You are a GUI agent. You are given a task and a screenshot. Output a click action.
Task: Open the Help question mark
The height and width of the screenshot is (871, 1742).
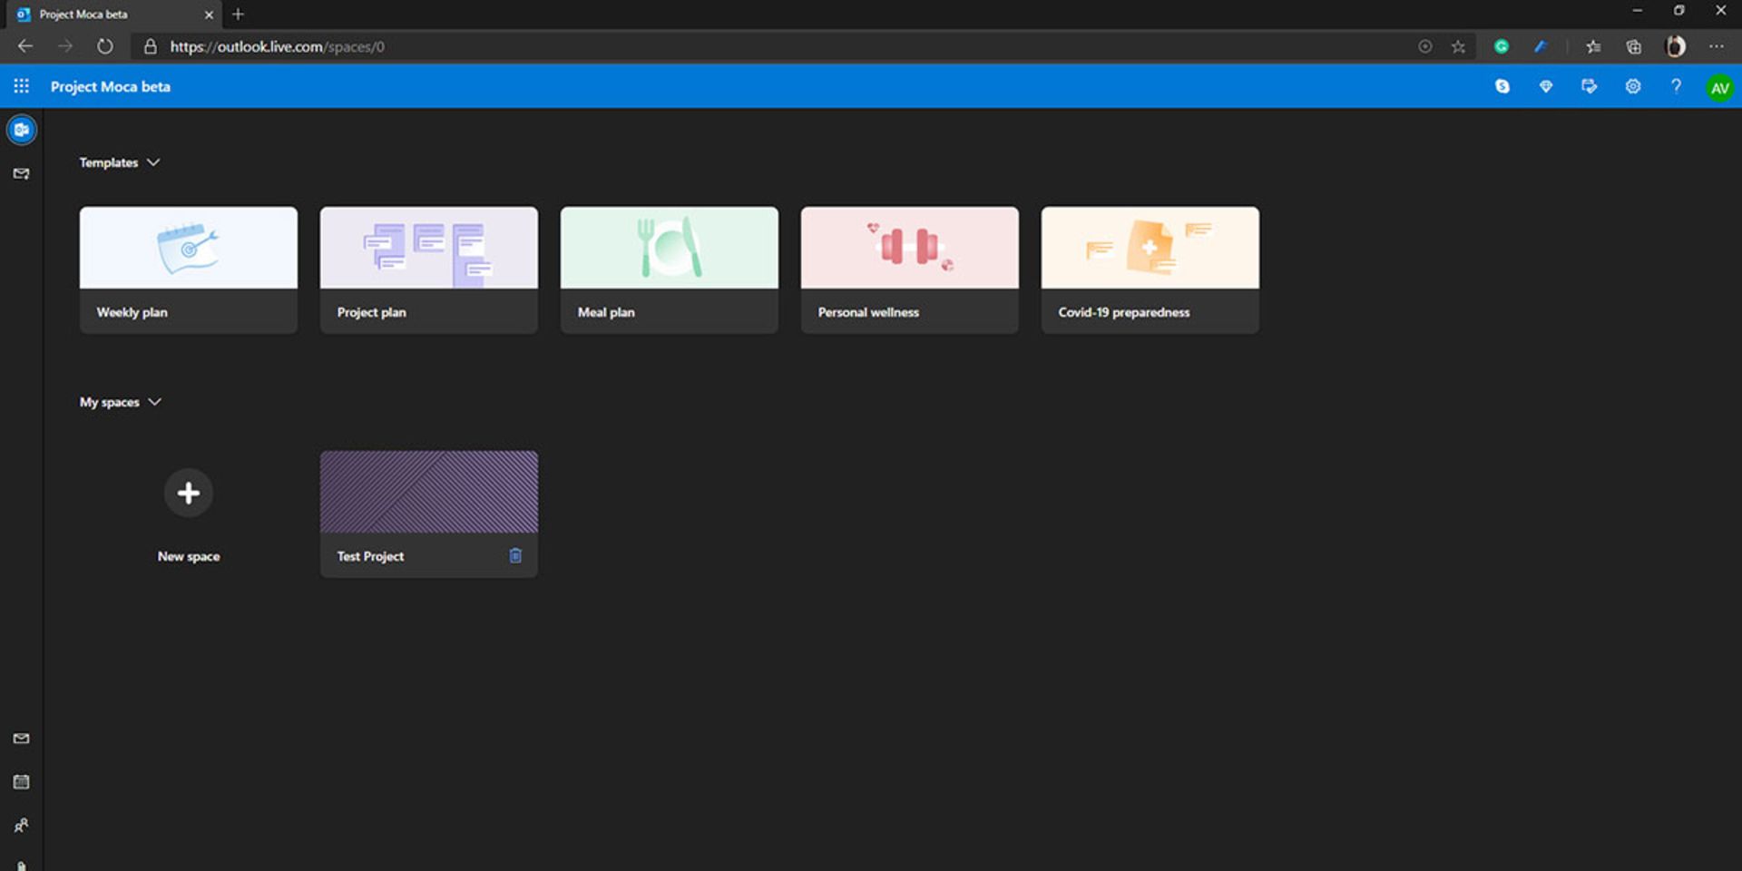pos(1676,86)
